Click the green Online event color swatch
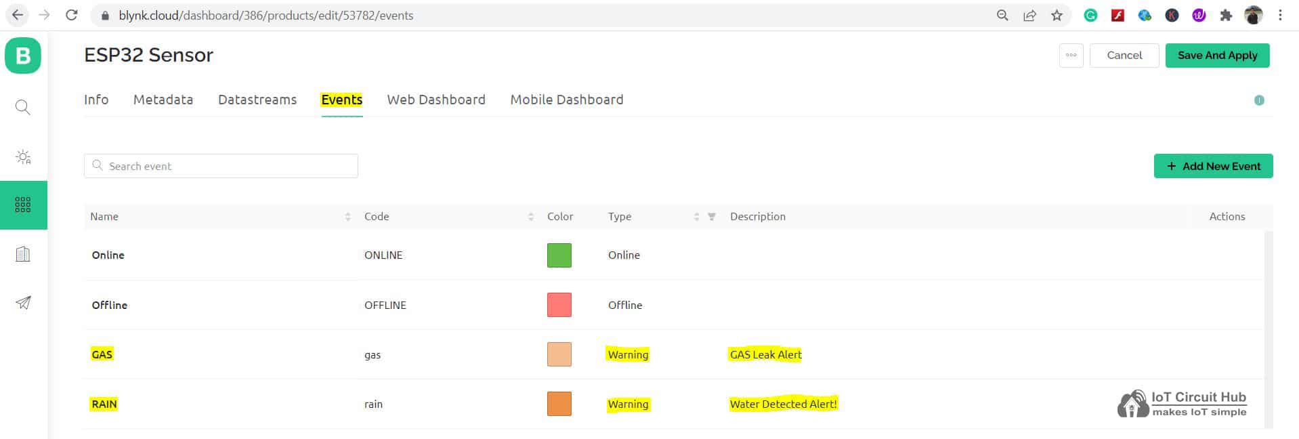The width and height of the screenshot is (1299, 439). pyautogui.click(x=559, y=255)
